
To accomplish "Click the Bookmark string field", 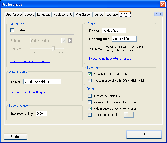I will pyautogui.click(x=41, y=114).
